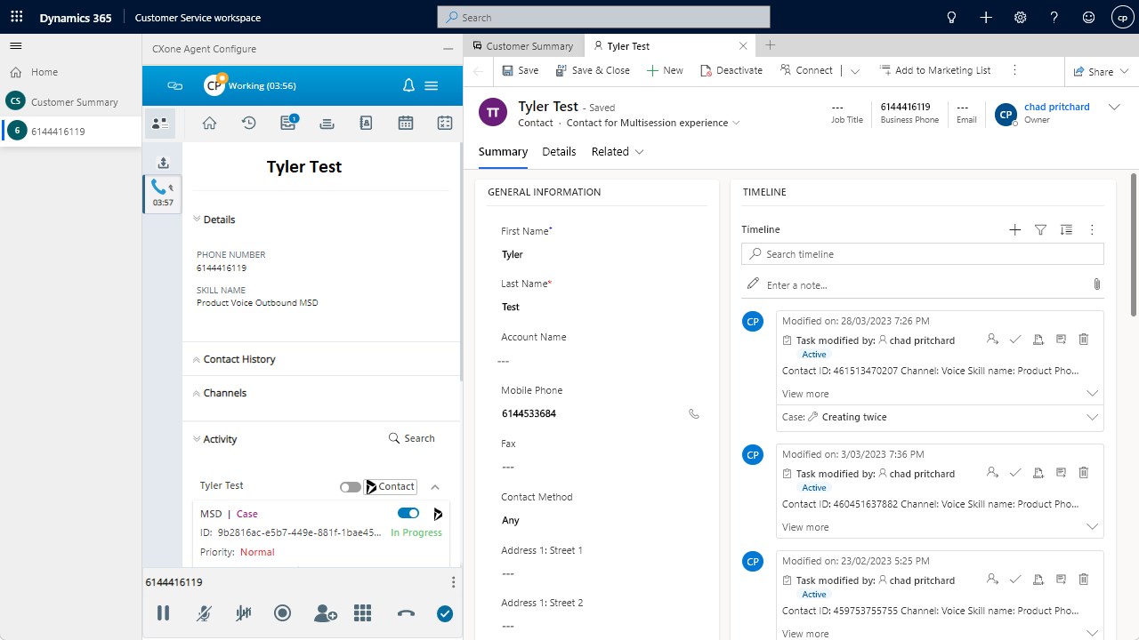Click the upload tray icon in CXone sidebar
This screenshot has height=640, width=1139.
[x=163, y=163]
